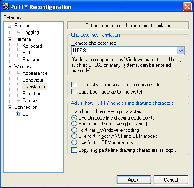Open the Session category
Image resolution: width=194 pixels, height=188 pixels.
tap(23, 26)
